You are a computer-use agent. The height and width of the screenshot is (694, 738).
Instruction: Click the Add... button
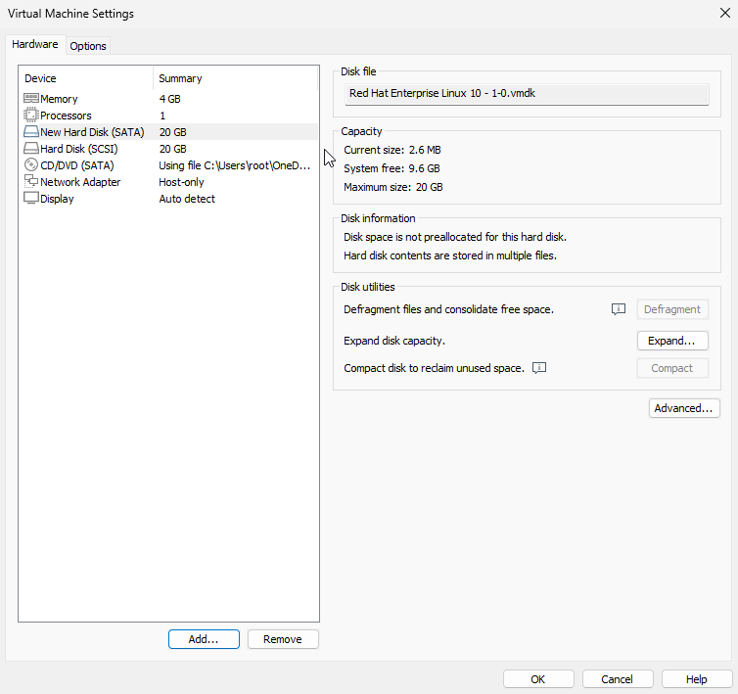203,639
